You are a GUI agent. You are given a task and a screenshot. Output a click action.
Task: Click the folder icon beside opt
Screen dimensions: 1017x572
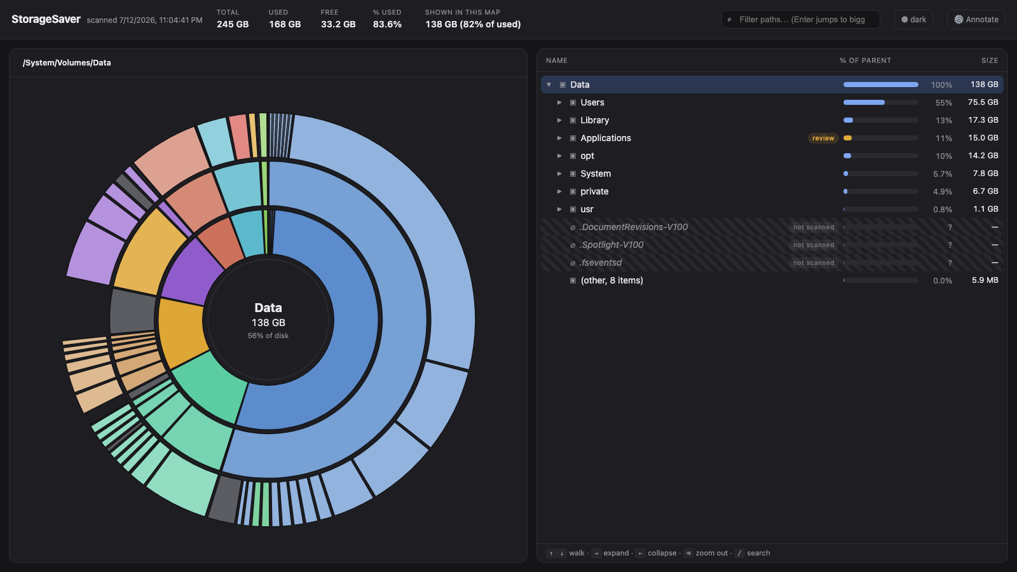coord(573,156)
